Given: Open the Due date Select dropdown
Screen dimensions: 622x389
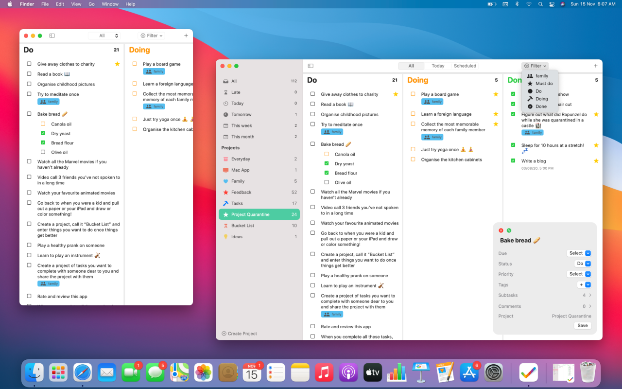Looking at the screenshot, I should (x=579, y=253).
